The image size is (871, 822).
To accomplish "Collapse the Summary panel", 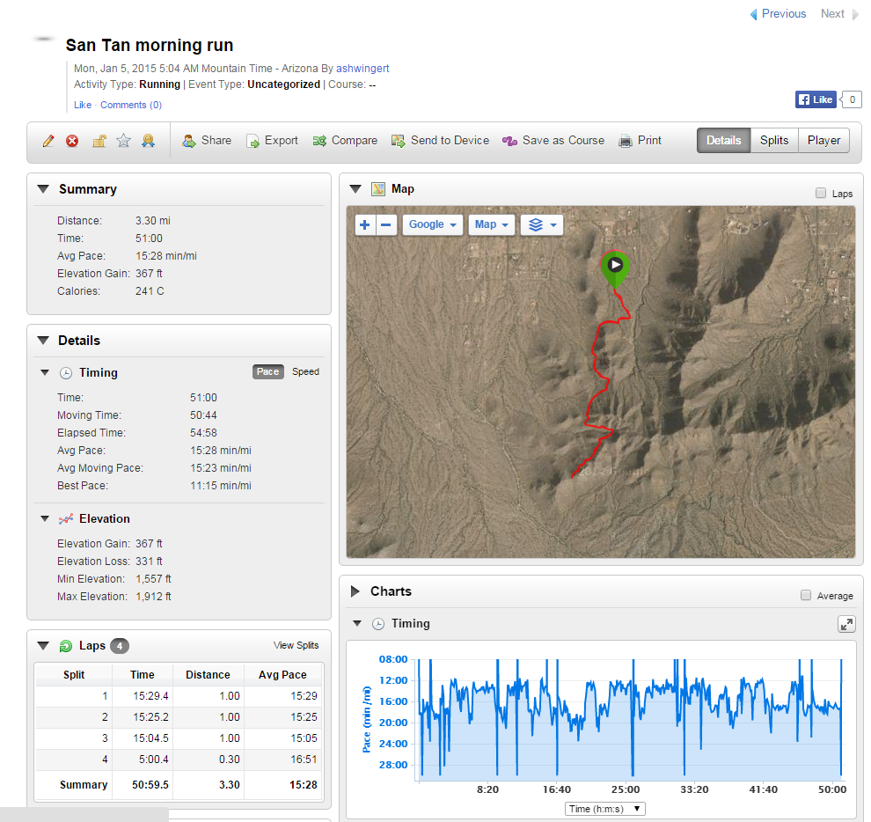I will pos(43,189).
